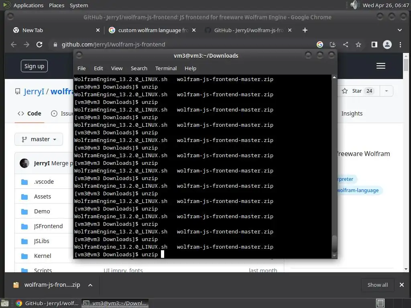Open the downloaded wolfram-js-fron zip item
411x308 pixels.
[x=47, y=285]
